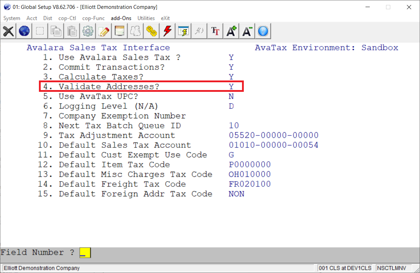Click the red lightning bolt icon

(167, 31)
